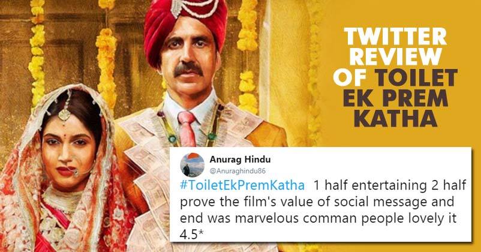481x252 pixels.
Task: Select the TWITTER REVIEW headline text
Action: click(395, 47)
